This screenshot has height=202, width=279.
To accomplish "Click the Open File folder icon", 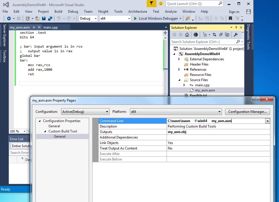I will click(x=37, y=18).
